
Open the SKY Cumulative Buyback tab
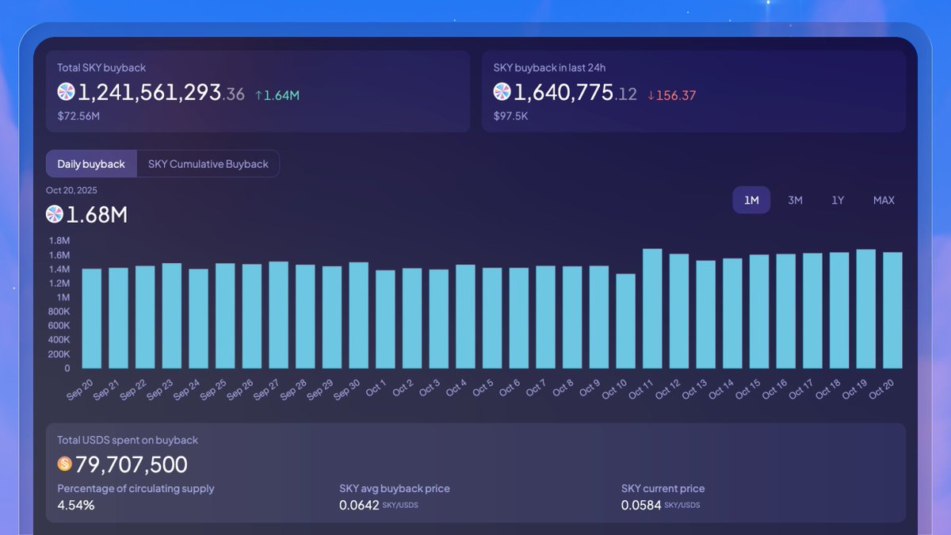click(x=208, y=164)
